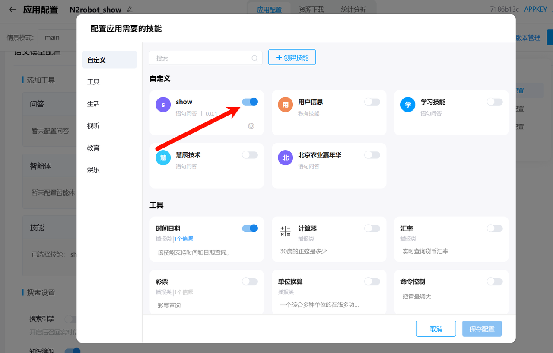This screenshot has height=353, width=553.
Task: Select the 自定义 category in sidebar
Action: pos(109,60)
